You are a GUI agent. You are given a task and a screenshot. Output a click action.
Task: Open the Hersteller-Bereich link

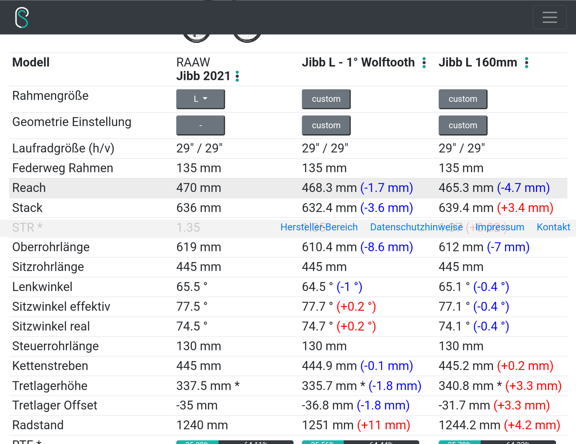click(x=319, y=227)
